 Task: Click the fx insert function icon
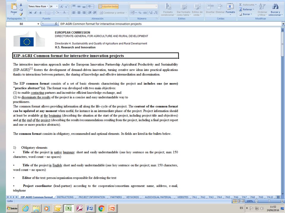[x=56, y=24]
